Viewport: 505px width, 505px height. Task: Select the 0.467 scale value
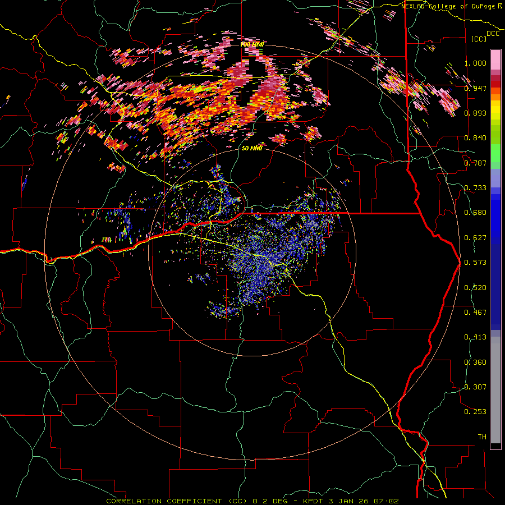pos(475,313)
